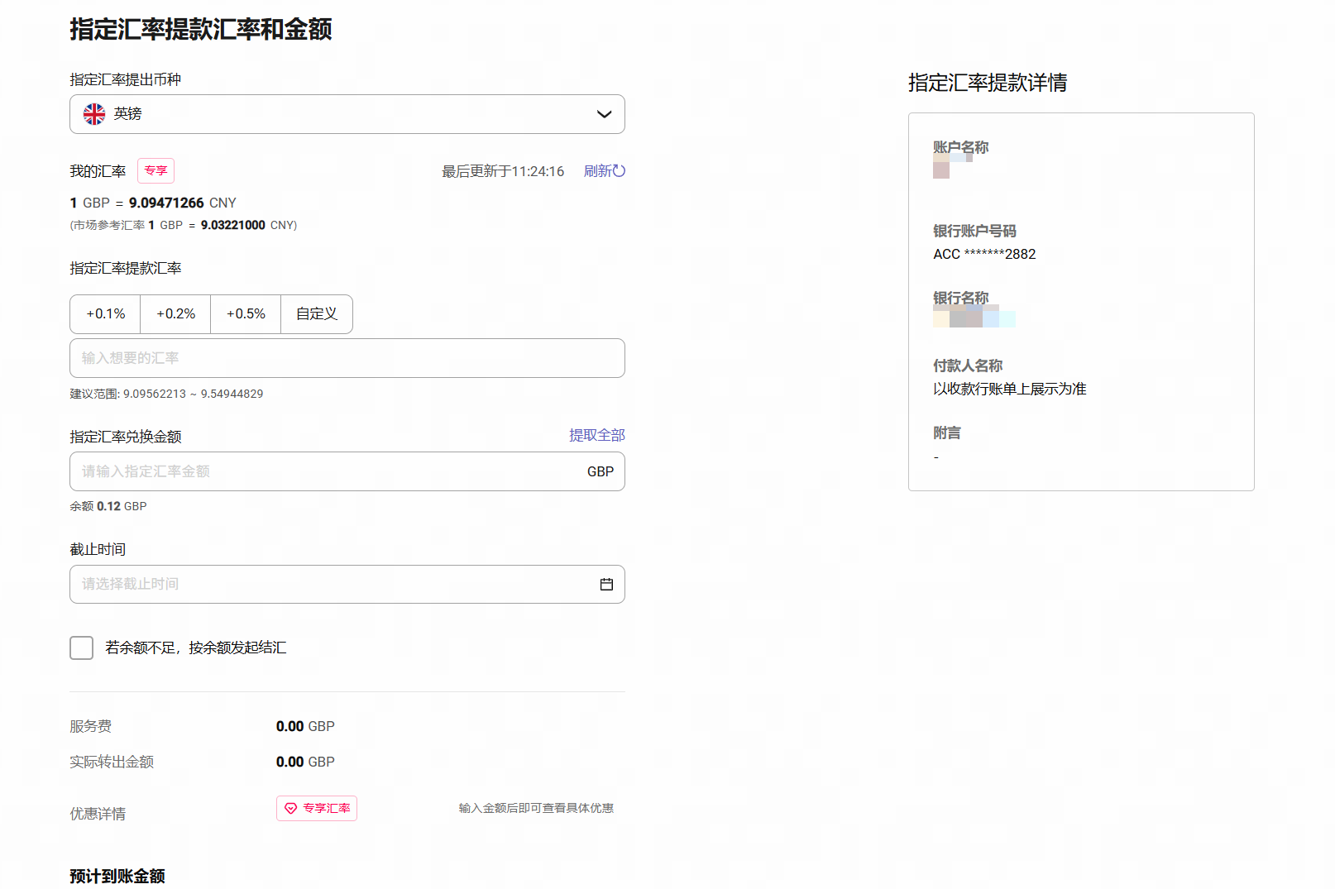This screenshot has height=889, width=1335.
Task: Click the 预计到账金额 heading
Action: [x=117, y=877]
